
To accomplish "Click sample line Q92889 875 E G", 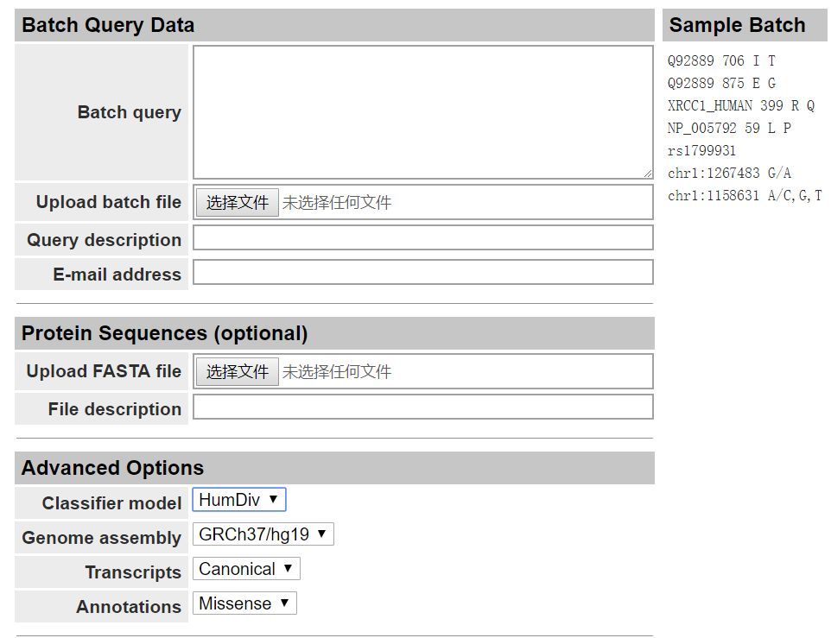I will [721, 84].
